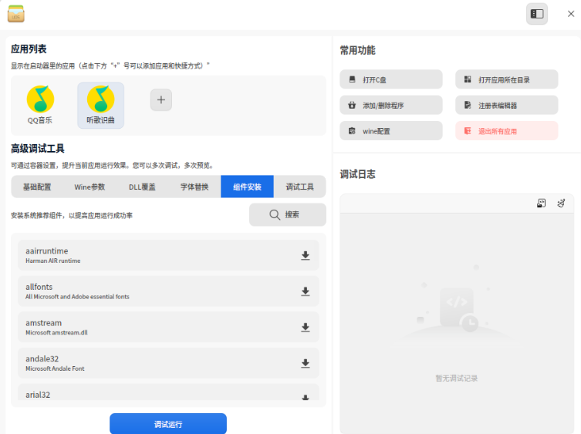The width and height of the screenshot is (581, 434).
Task: Download the allfonts component
Action: [306, 291]
